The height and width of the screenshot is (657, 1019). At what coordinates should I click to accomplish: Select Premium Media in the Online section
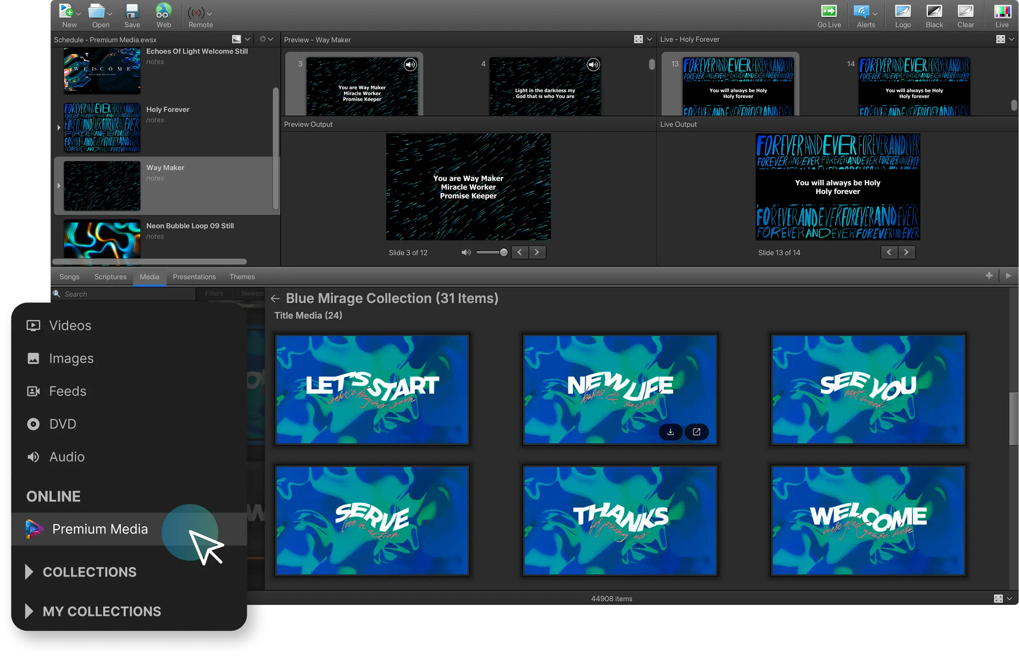click(x=100, y=529)
